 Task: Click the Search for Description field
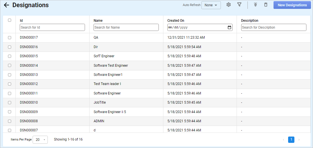pos(274,27)
